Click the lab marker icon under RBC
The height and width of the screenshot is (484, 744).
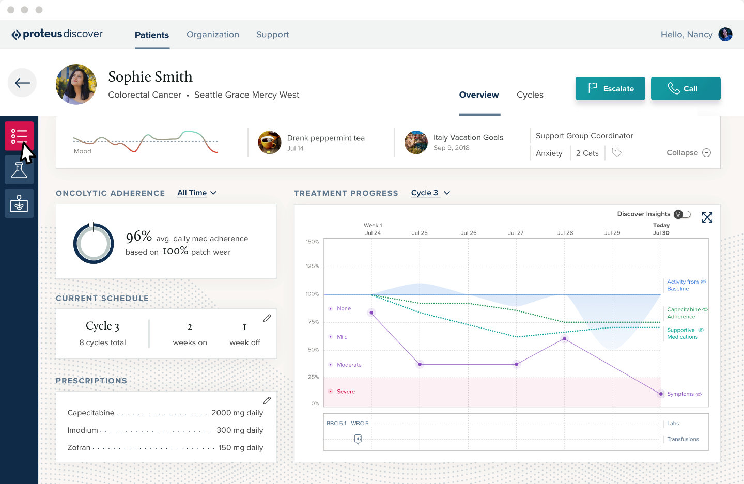358,439
